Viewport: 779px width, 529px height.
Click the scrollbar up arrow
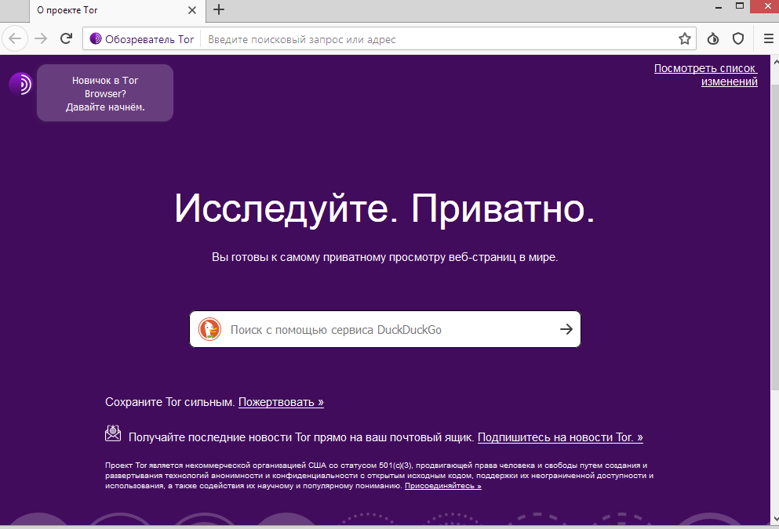click(x=775, y=62)
